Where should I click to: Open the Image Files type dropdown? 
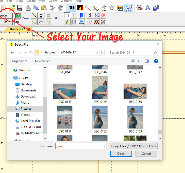(x=134, y=146)
